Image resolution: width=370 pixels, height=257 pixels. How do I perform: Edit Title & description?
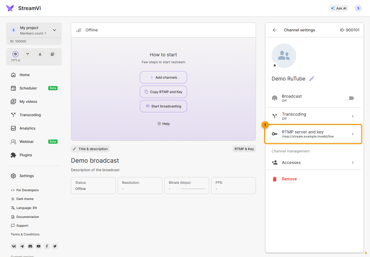[x=90, y=149]
